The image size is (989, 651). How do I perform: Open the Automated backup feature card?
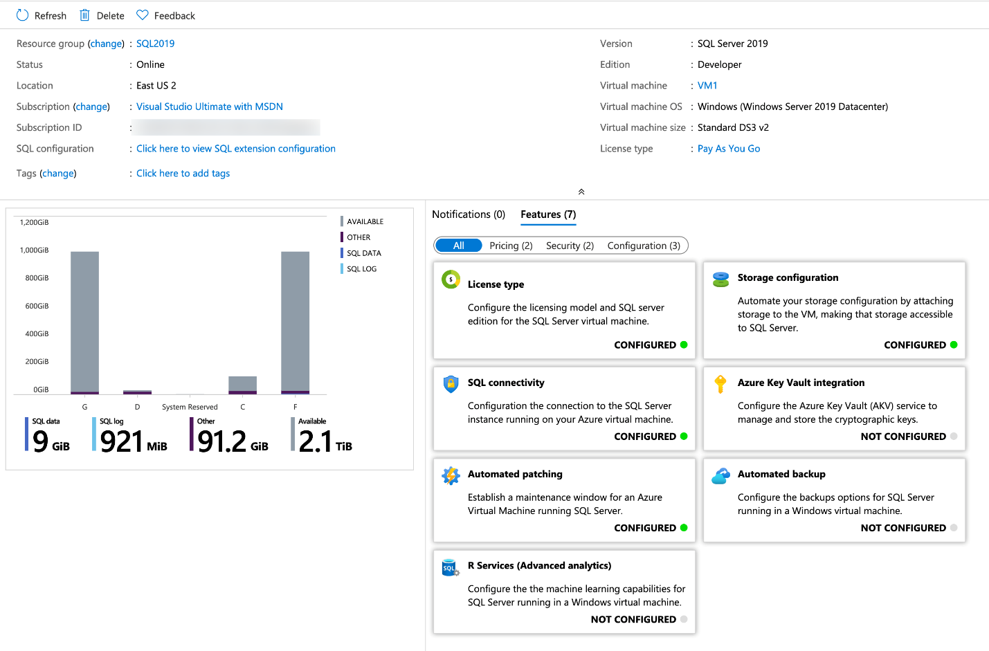point(834,500)
